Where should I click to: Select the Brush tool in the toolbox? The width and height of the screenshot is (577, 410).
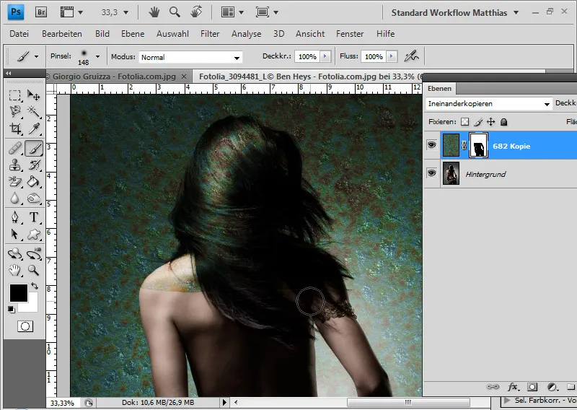point(34,149)
